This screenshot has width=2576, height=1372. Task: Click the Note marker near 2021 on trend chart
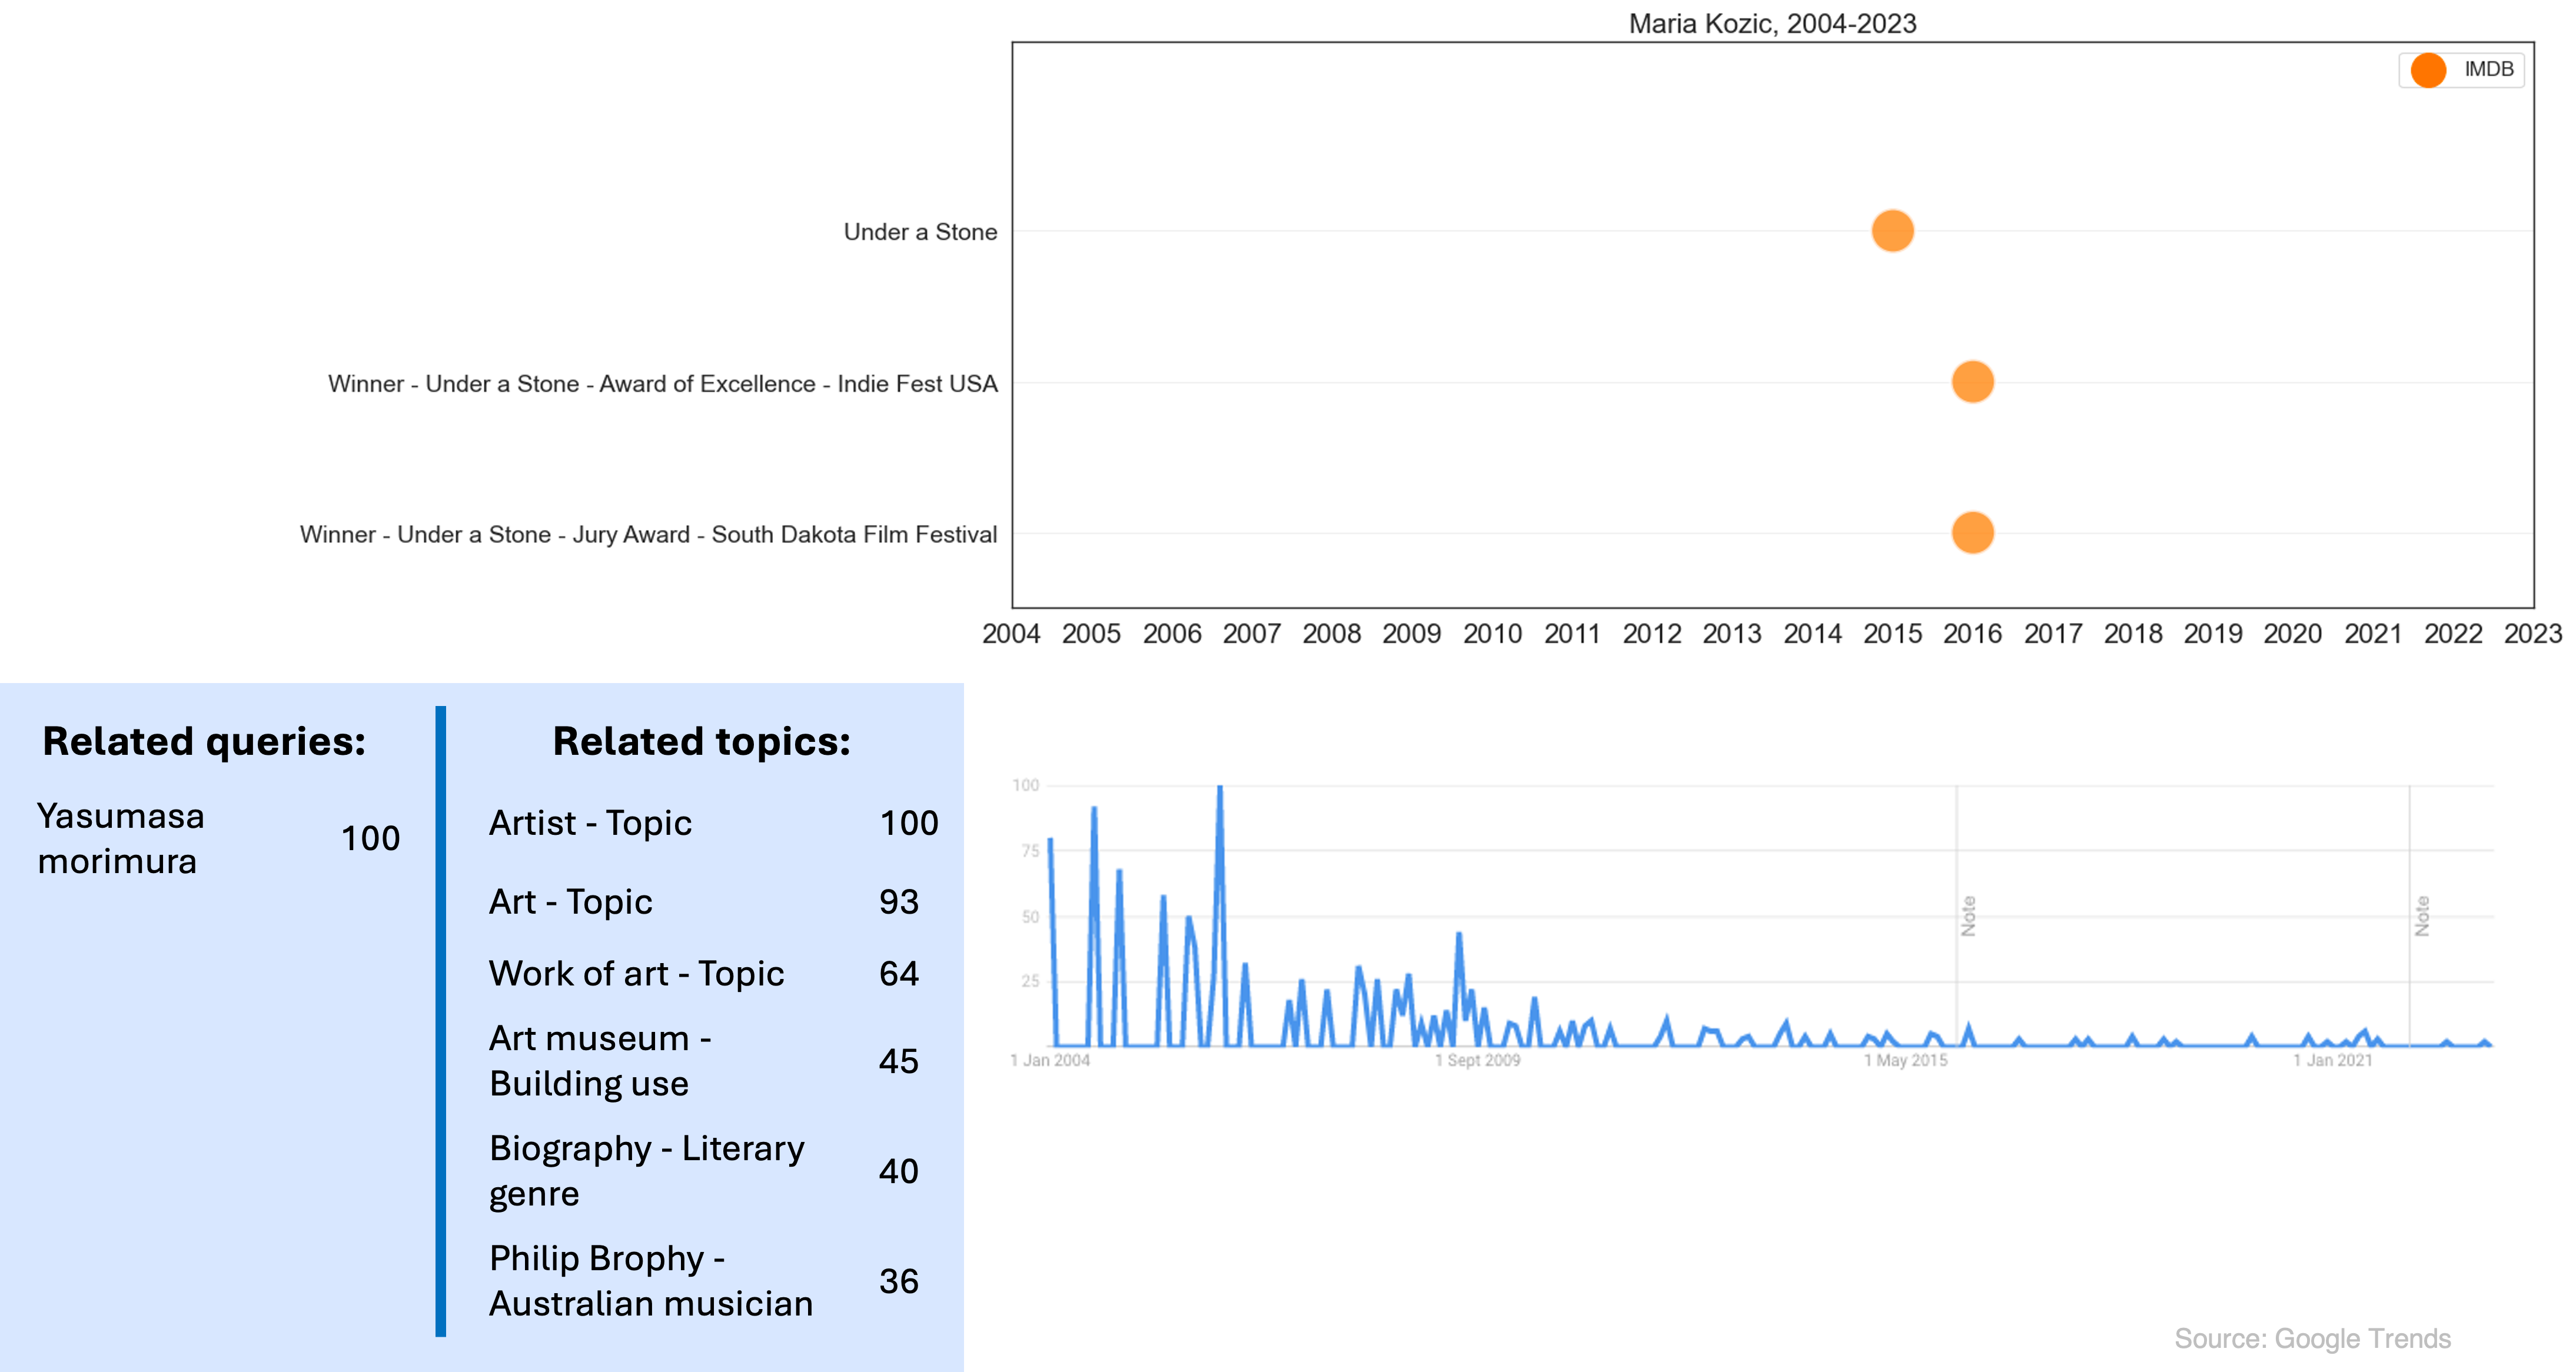(2421, 916)
